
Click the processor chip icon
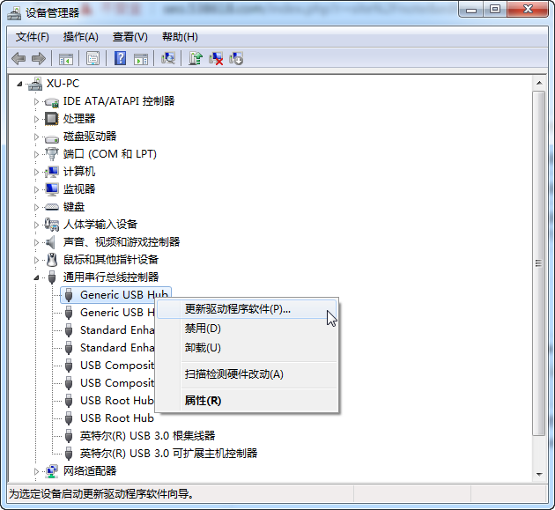click(x=52, y=119)
